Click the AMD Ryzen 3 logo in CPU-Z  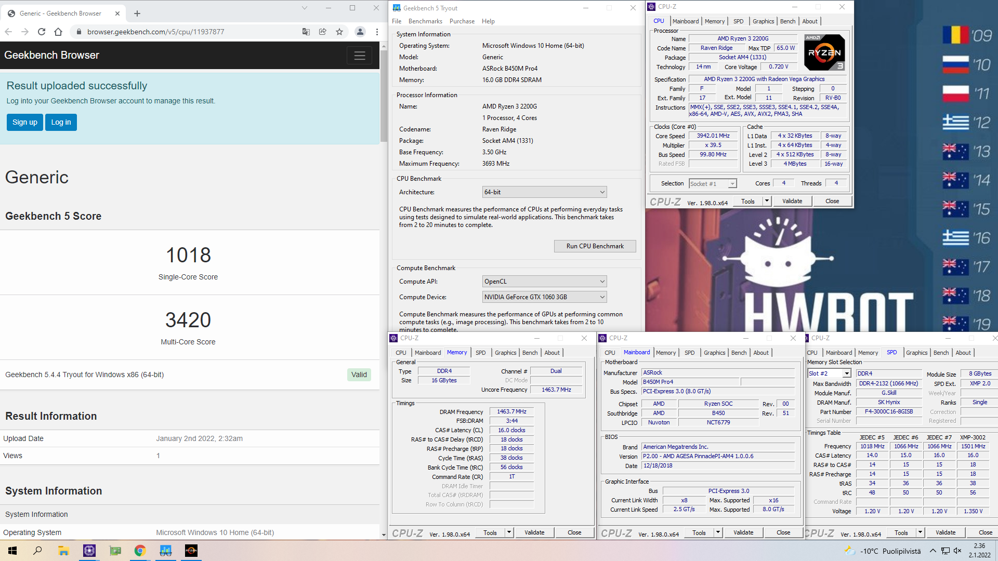(x=824, y=52)
